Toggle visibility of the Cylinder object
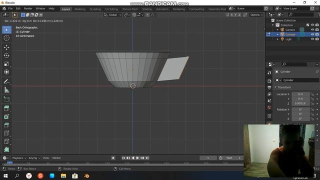The width and height of the screenshot is (320, 180). click(x=312, y=34)
